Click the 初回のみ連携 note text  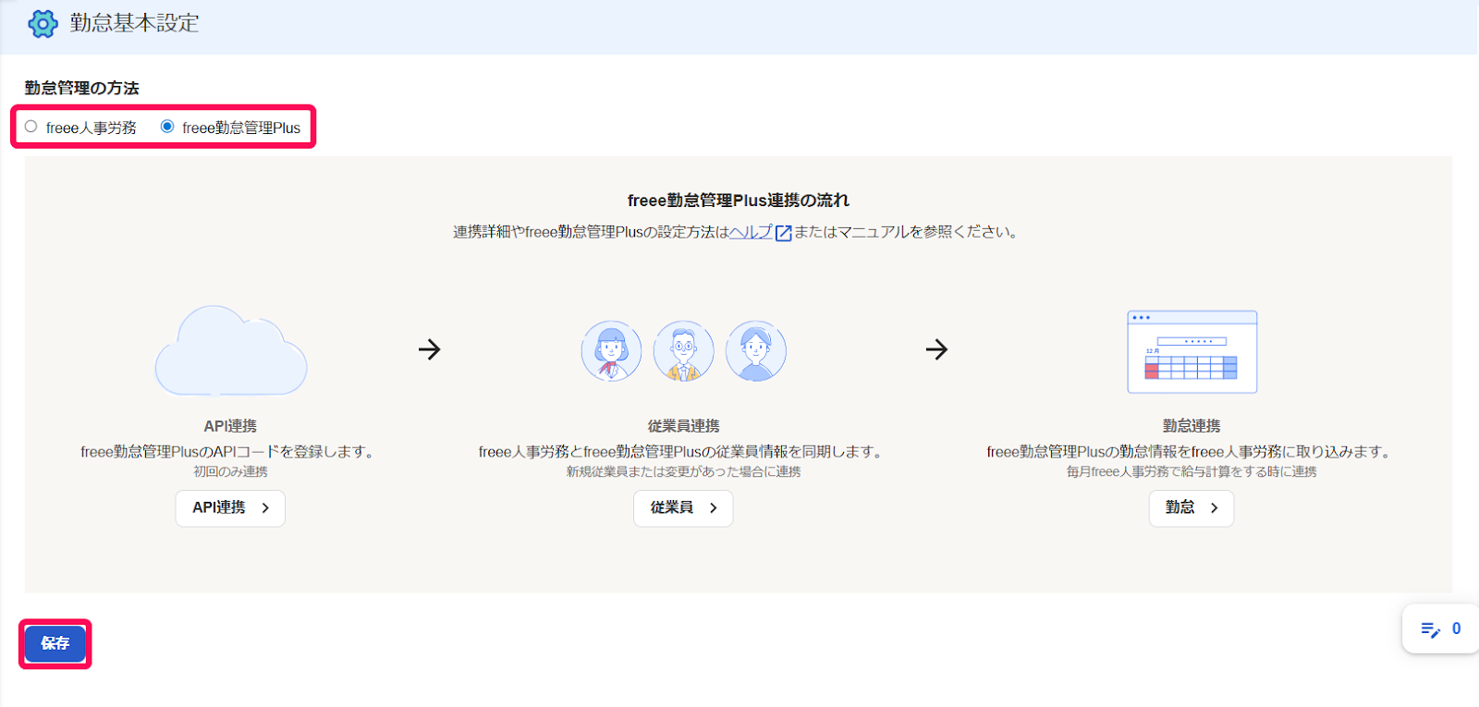230,471
